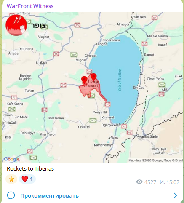Click the eye views icon
The height and width of the screenshot is (203, 184).
pos(139,182)
